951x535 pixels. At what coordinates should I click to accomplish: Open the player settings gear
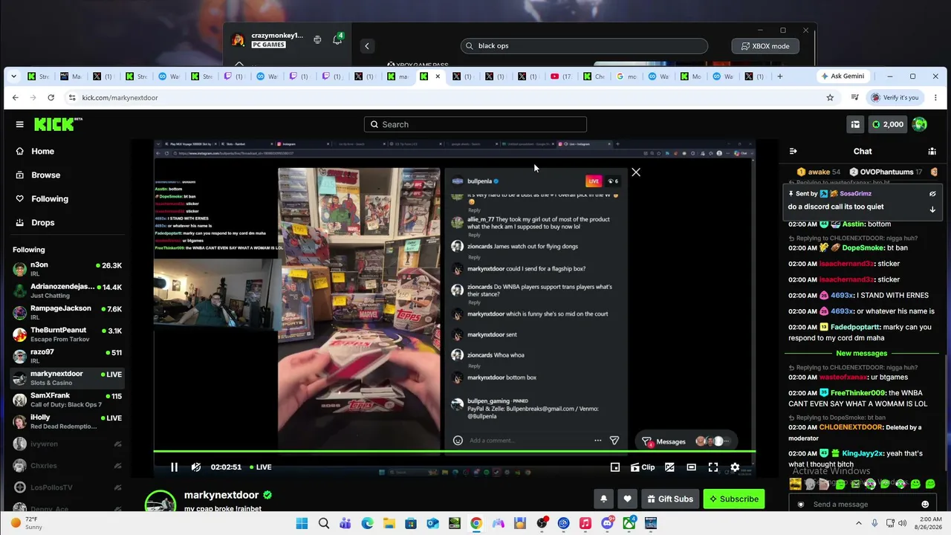click(x=735, y=467)
